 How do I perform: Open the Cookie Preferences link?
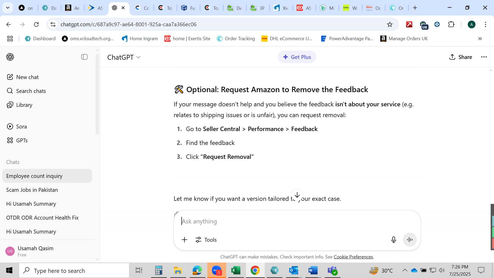pos(353,257)
